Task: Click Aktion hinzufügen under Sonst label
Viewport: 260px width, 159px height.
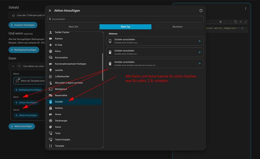Action: (x=26, y=115)
